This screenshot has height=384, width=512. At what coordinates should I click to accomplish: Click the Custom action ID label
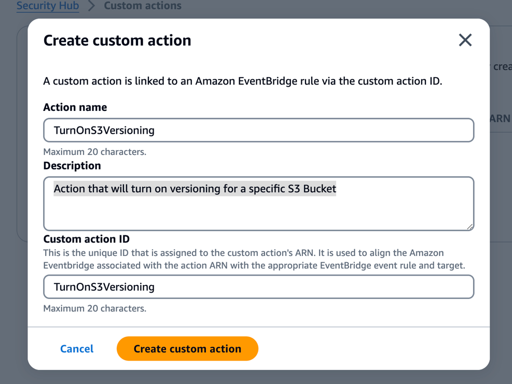click(87, 239)
